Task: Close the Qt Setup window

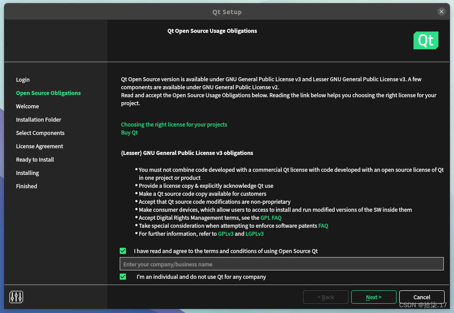Action: click(441, 12)
